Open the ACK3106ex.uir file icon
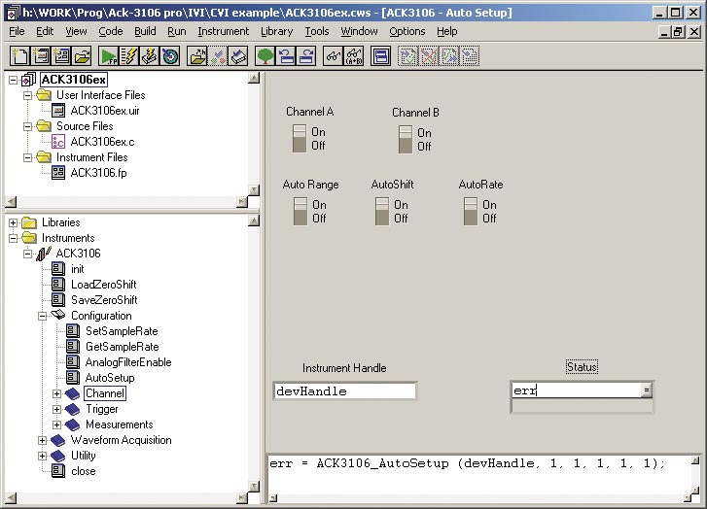Screen dimensions: 707x509 point(58,111)
